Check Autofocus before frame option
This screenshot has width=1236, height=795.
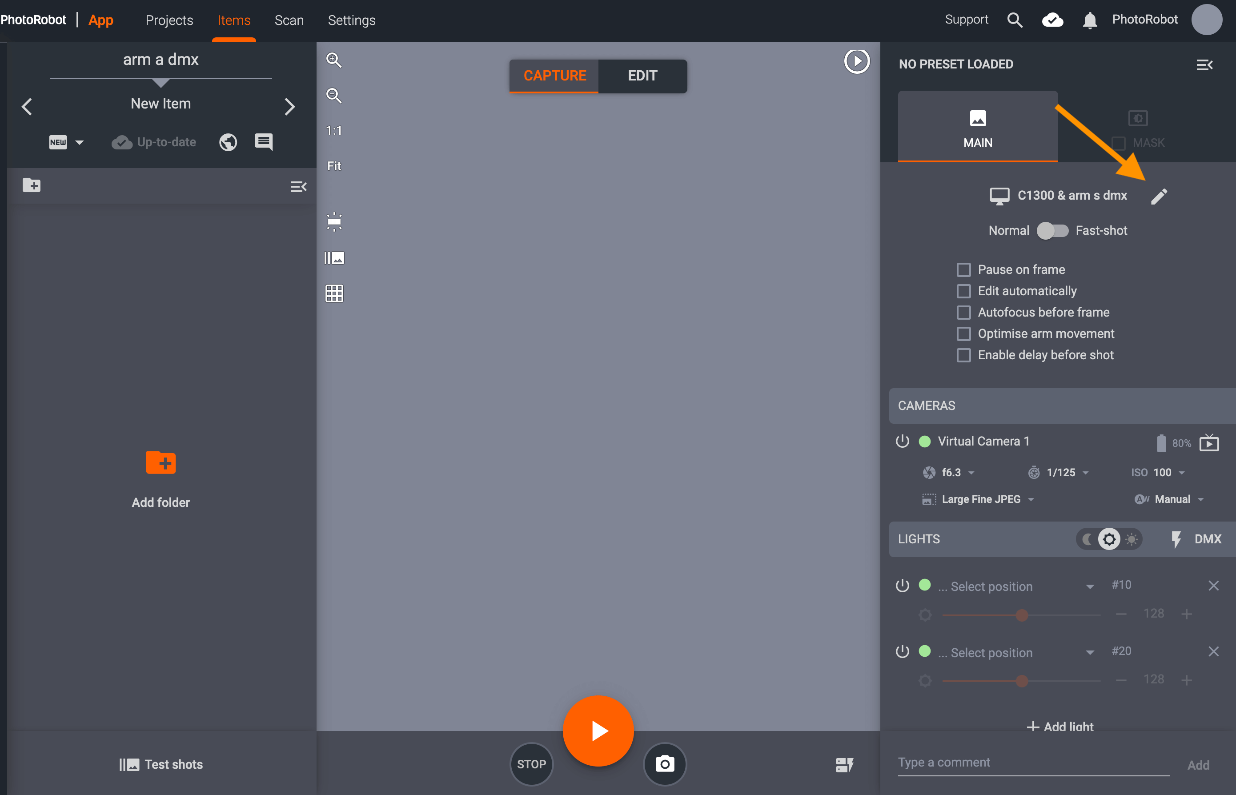[x=963, y=312]
